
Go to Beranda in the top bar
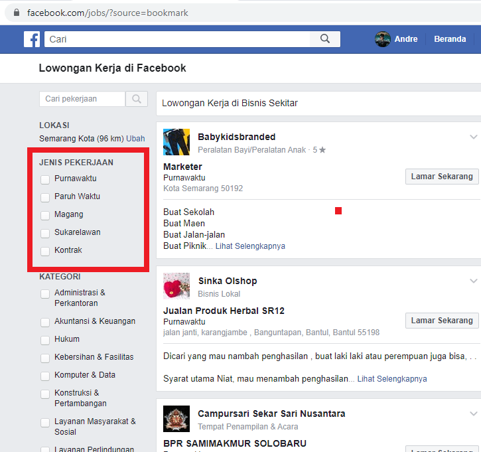[x=450, y=39]
